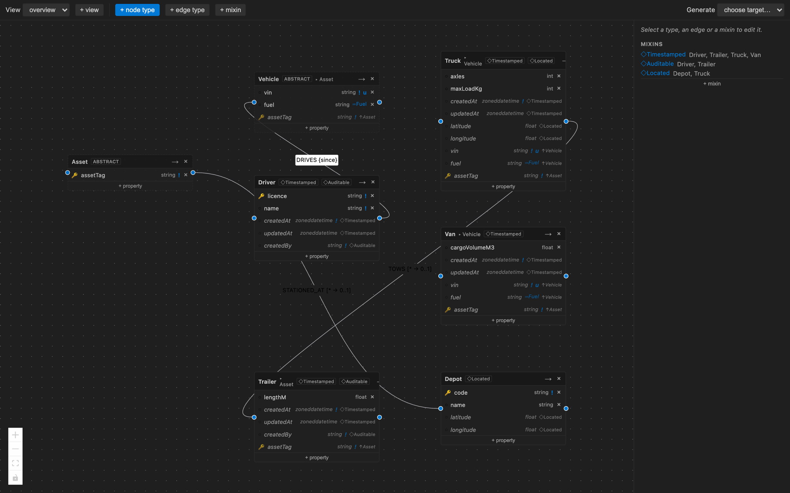The height and width of the screenshot is (493, 790).
Task: Remove the code property from Depot
Action: point(559,392)
